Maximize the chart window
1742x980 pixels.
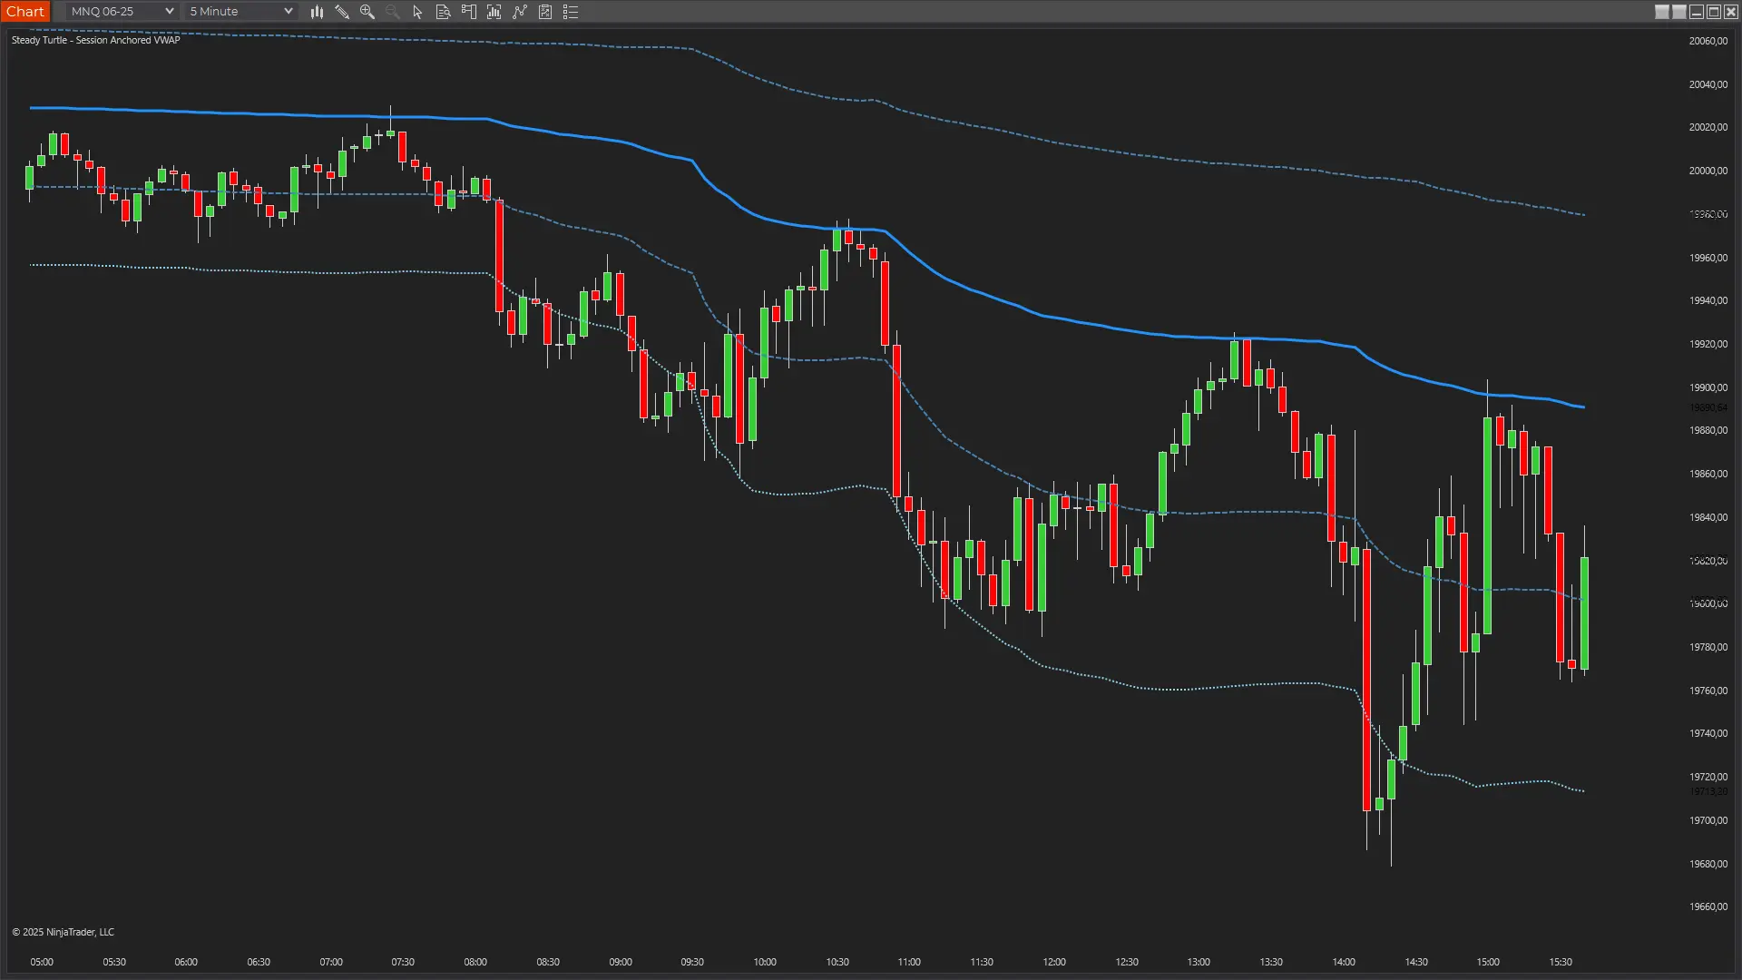[1714, 12]
